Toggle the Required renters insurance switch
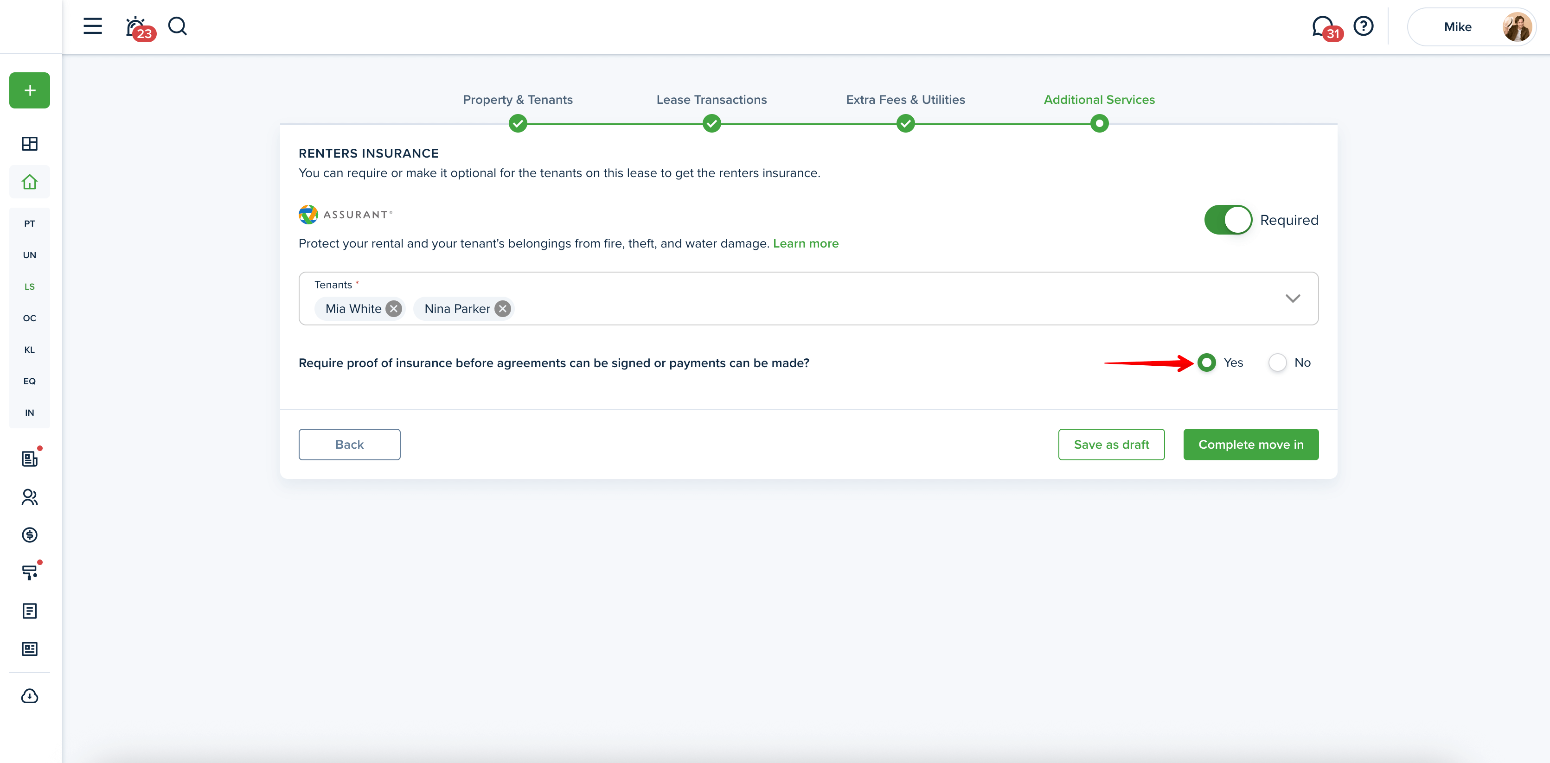This screenshot has height=763, width=1550. click(x=1228, y=220)
